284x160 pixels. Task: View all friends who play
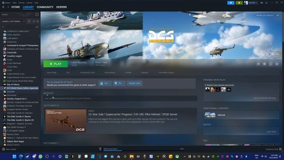point(264,98)
